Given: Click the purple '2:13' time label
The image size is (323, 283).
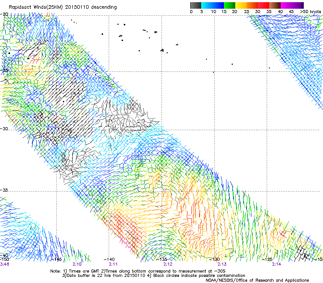Looking at the screenshot, I should (222, 264).
